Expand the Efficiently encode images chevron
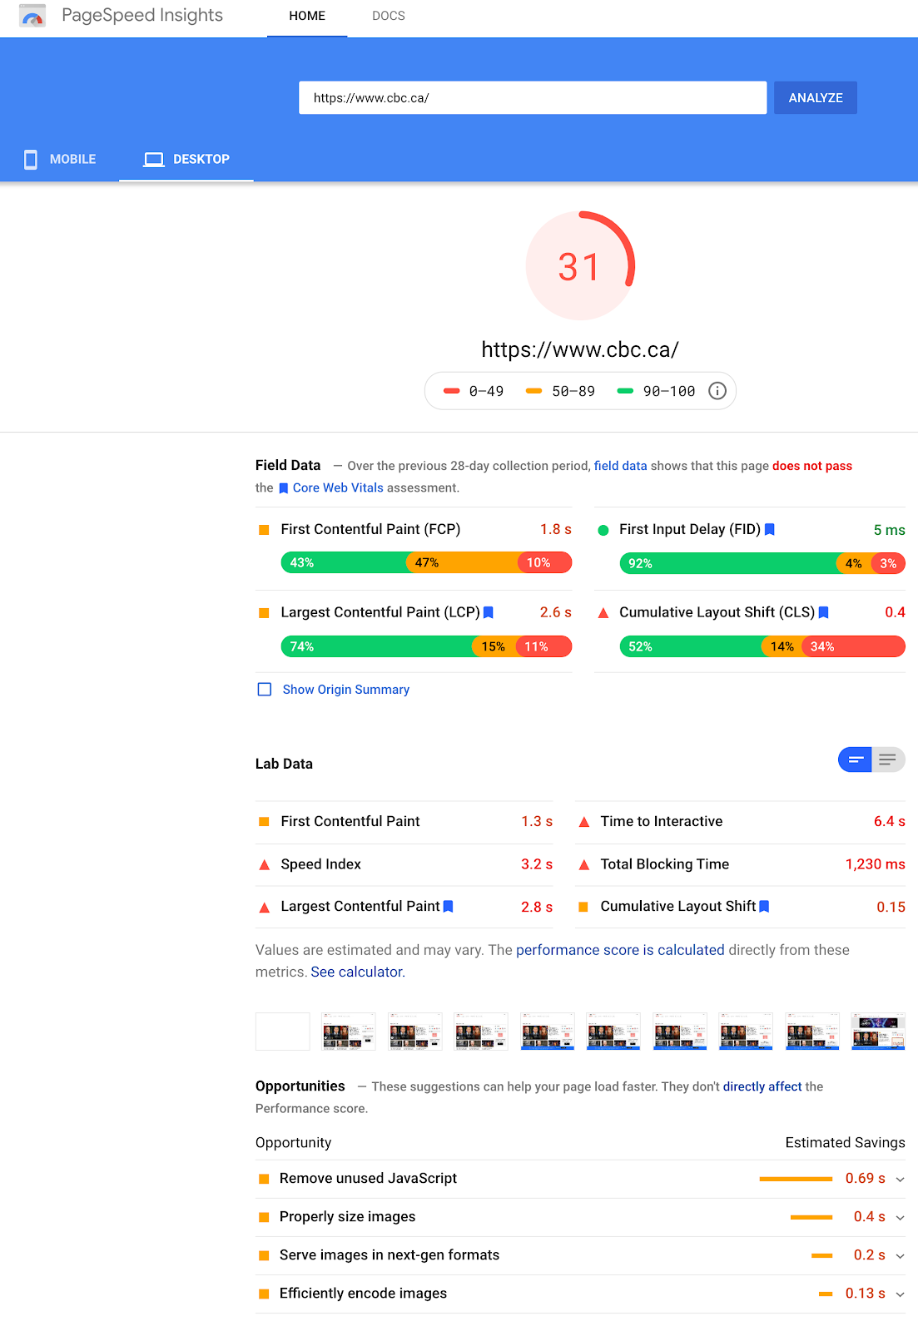The image size is (918, 1331). coord(900,1294)
